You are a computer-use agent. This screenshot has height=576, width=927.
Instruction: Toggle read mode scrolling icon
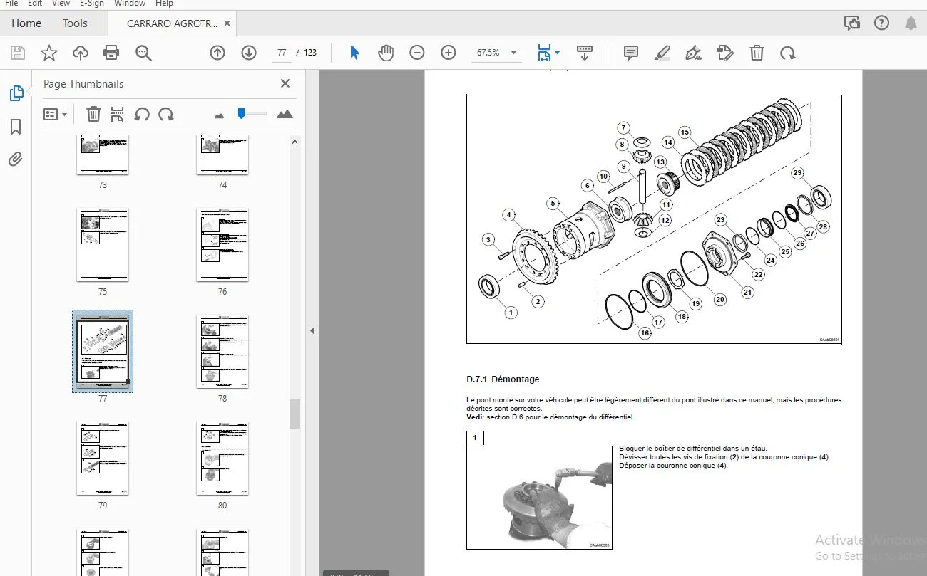click(x=585, y=53)
